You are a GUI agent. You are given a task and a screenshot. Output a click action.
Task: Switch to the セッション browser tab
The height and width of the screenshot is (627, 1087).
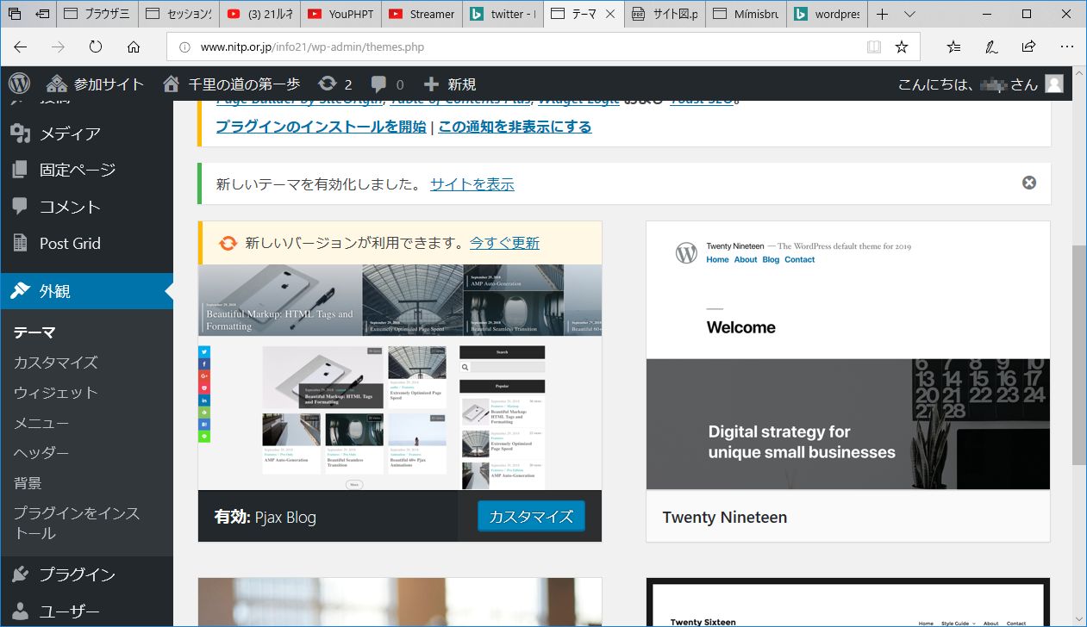[x=178, y=14]
